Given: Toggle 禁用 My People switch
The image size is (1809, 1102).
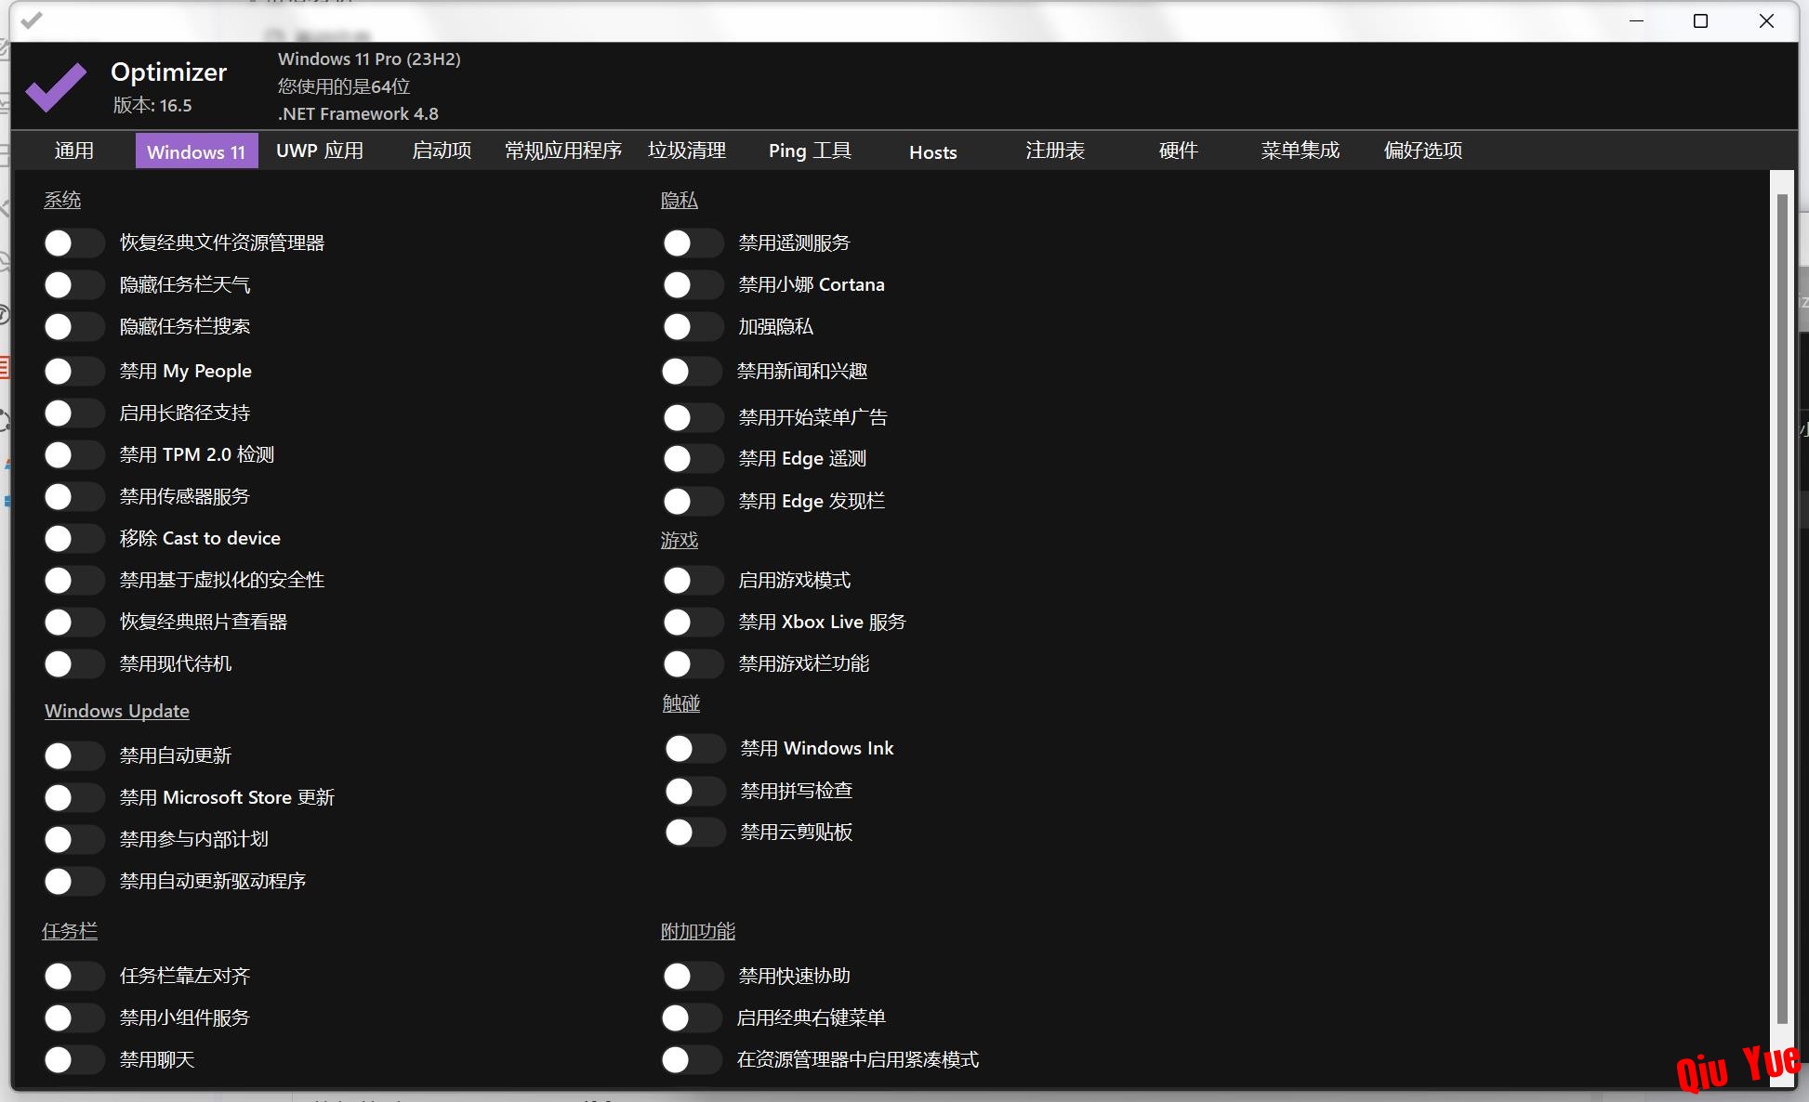Looking at the screenshot, I should pos(73,372).
